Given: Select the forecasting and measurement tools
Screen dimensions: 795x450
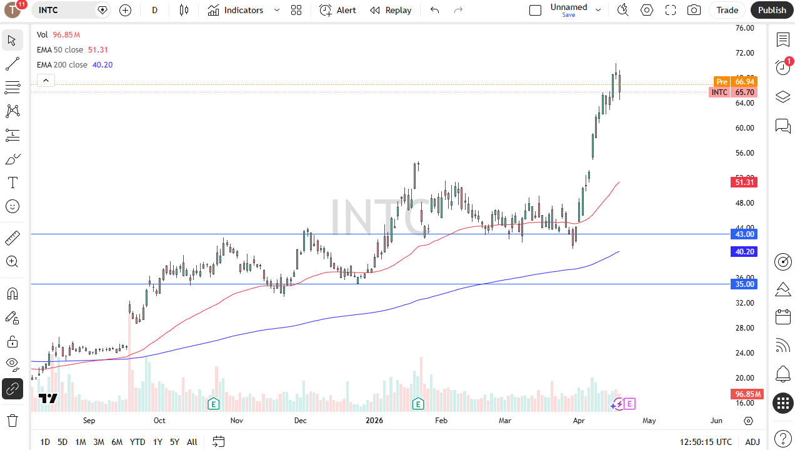Looking at the screenshot, I should click(12, 135).
